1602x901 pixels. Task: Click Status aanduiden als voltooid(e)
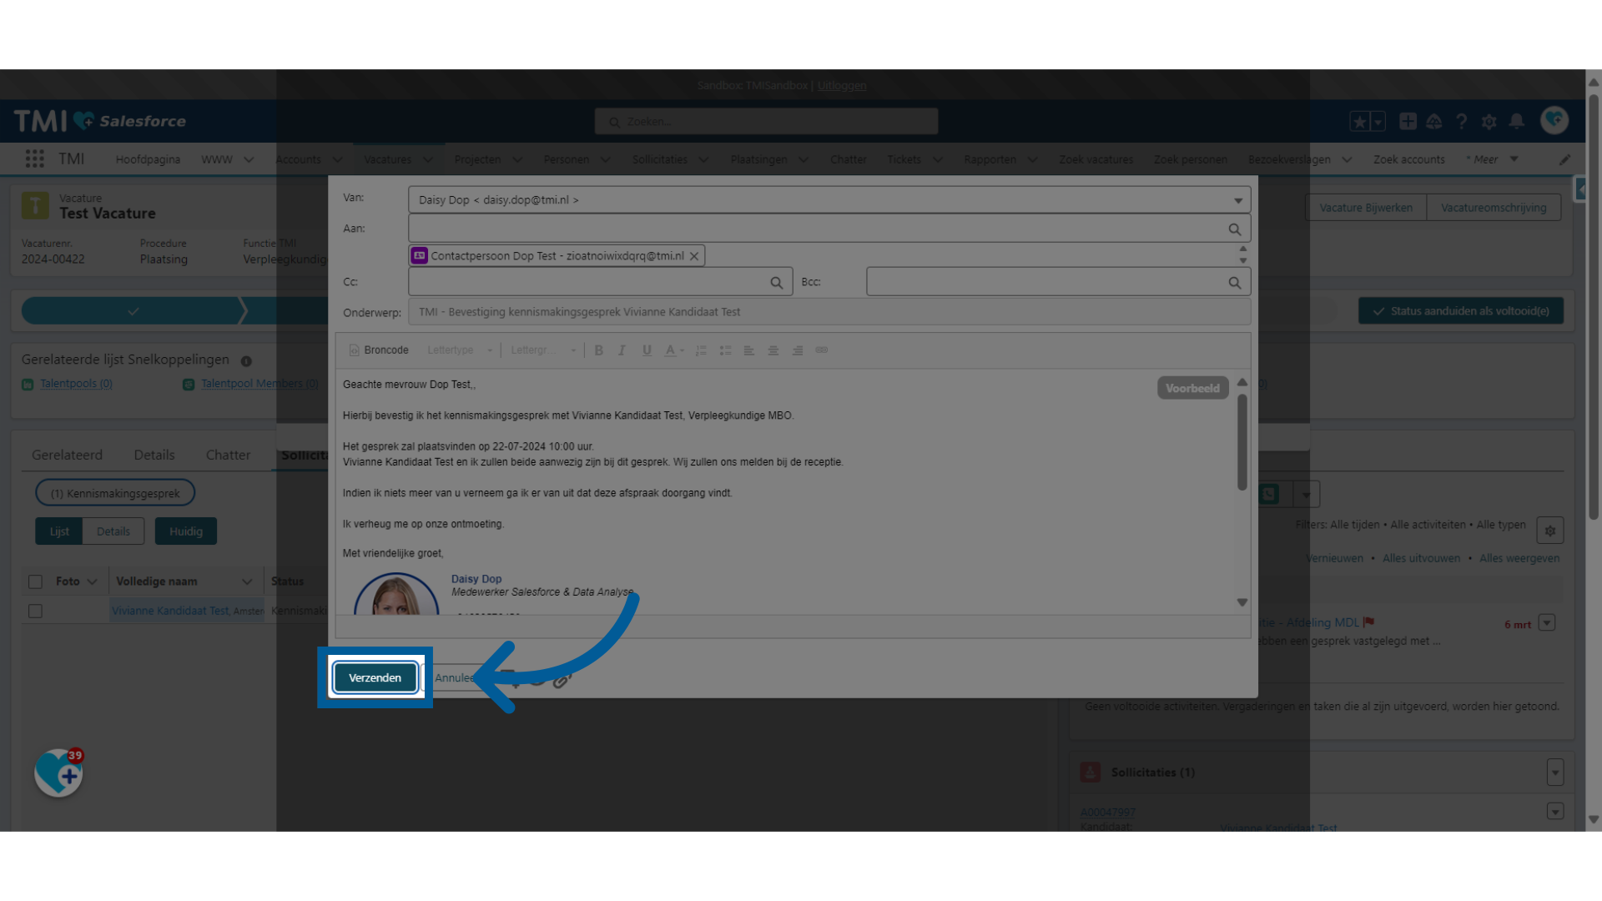click(1461, 311)
